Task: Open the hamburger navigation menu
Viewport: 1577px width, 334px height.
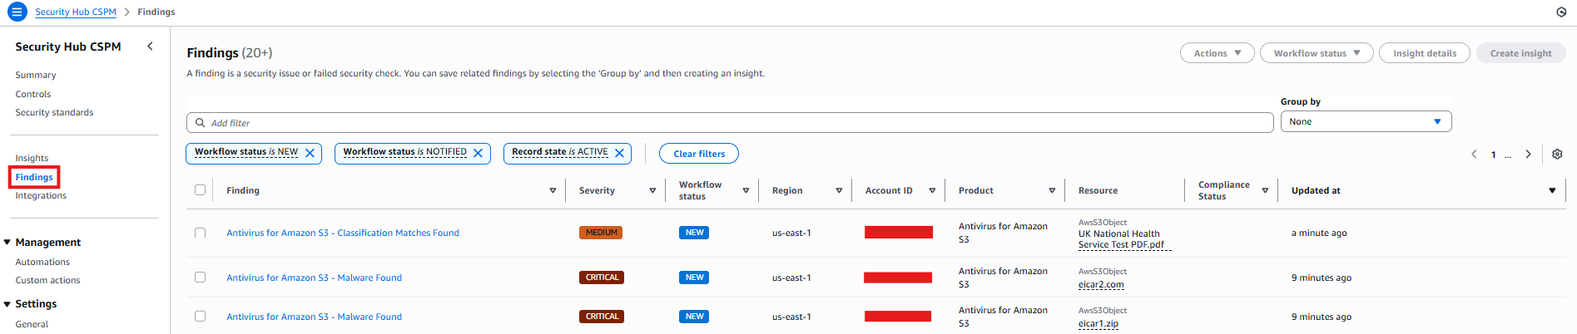Action: 17,12
